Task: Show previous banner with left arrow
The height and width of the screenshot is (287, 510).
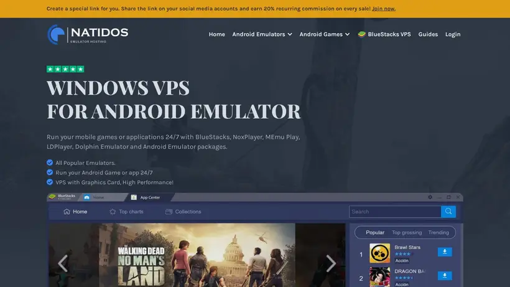Action: click(x=63, y=263)
